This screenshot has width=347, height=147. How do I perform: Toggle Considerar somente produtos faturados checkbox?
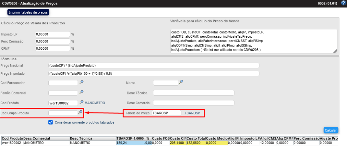51,122
